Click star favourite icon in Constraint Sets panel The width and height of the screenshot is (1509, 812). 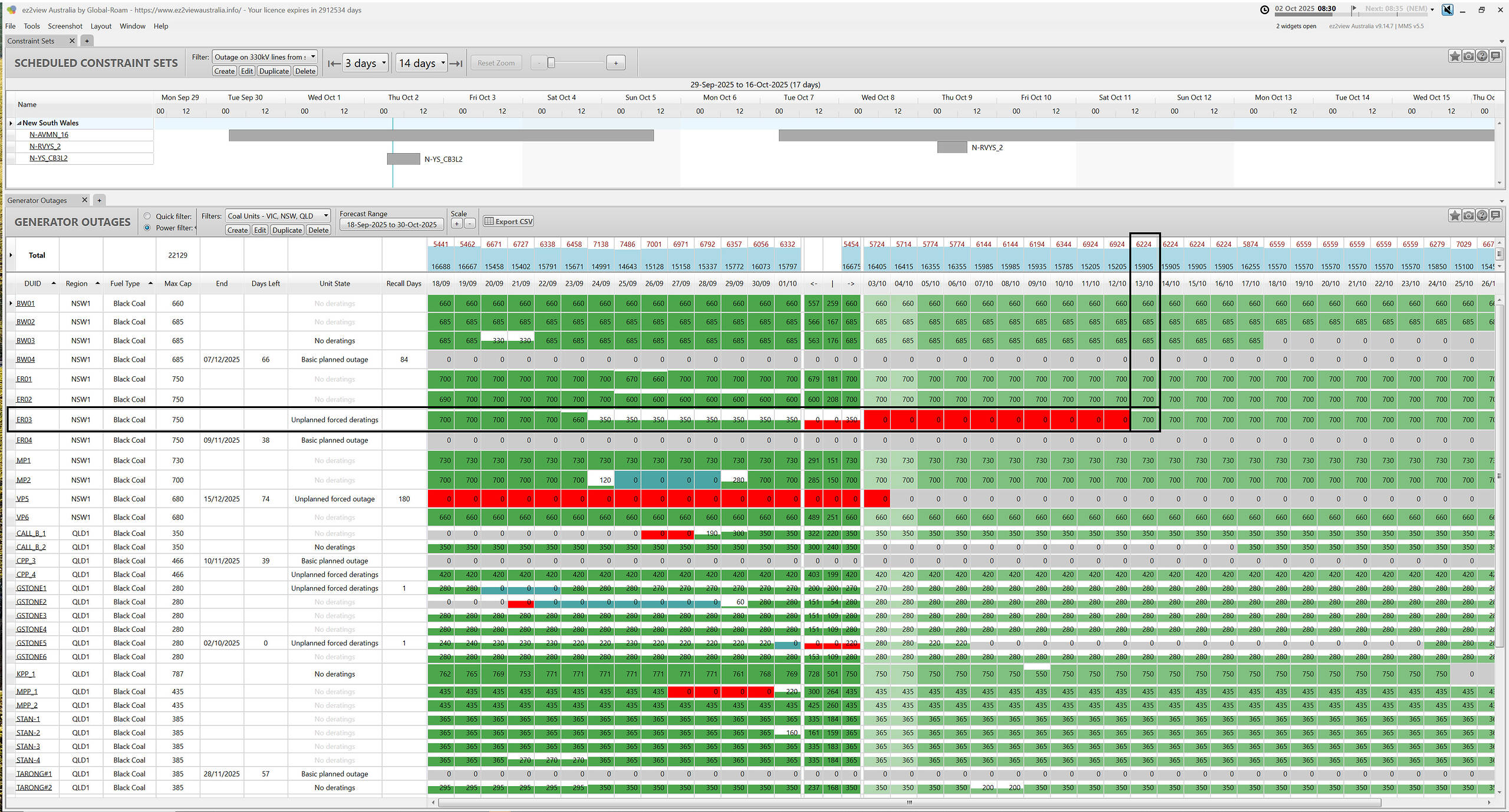1455,57
